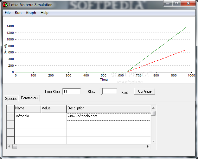Open the Run menu
Image resolution: width=198 pixels, height=159 pixels.
(x=18, y=13)
